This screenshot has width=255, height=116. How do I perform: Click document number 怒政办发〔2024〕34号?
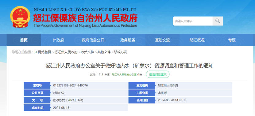point(68,100)
